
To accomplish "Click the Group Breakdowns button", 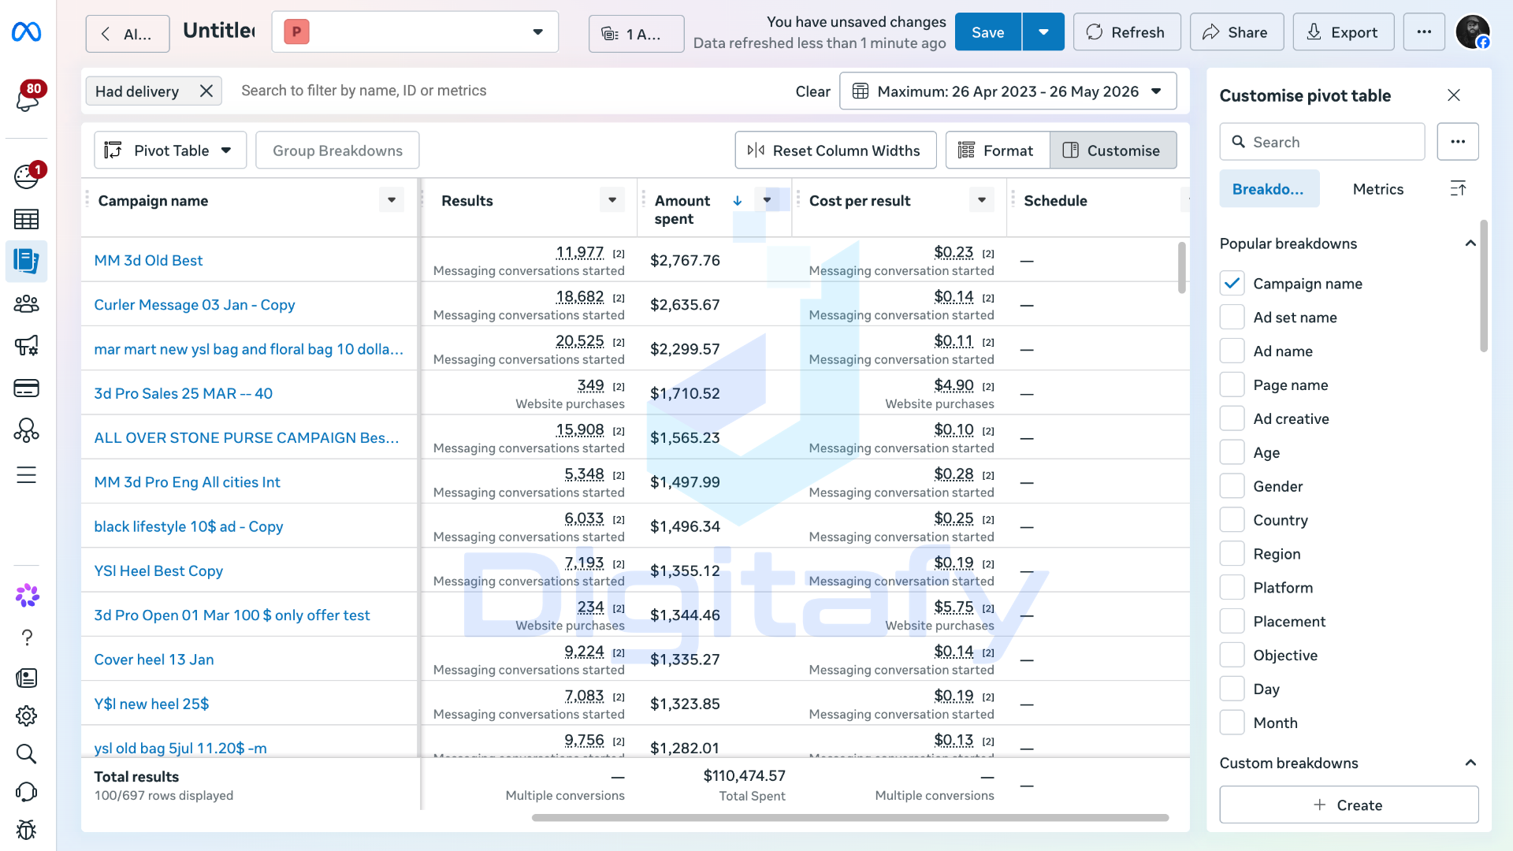I will click(337, 150).
